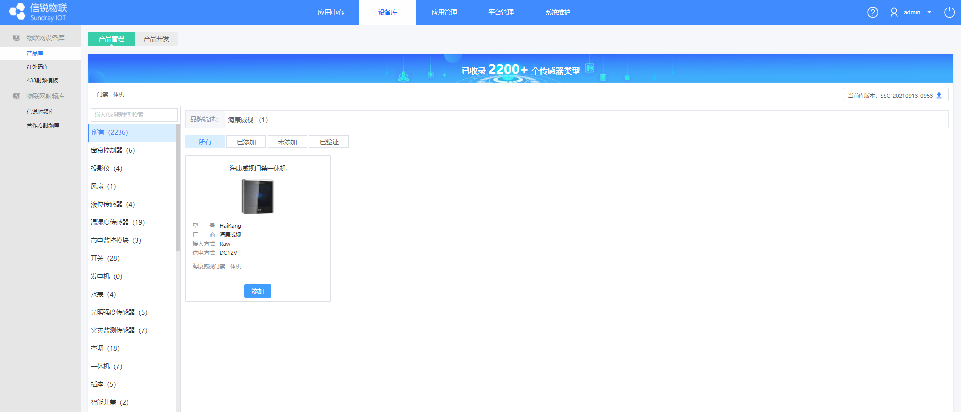Open the 系统维护 top menu
961x412 pixels.
click(558, 12)
